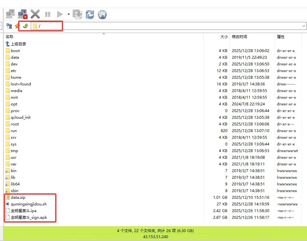Screen dimensions: 307x241
Task: Click the Disconnect icon with red X
Action: [23, 14]
